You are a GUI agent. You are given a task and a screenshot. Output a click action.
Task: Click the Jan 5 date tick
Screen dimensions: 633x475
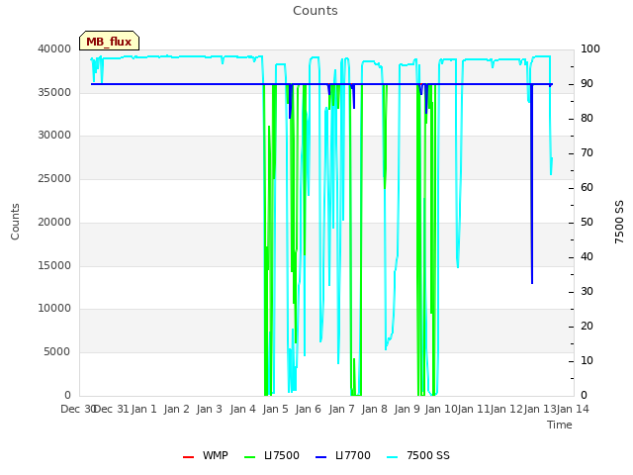pyautogui.click(x=275, y=410)
